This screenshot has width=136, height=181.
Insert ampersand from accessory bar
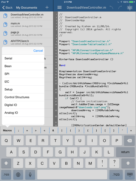pyautogui.click(x=53, y=130)
